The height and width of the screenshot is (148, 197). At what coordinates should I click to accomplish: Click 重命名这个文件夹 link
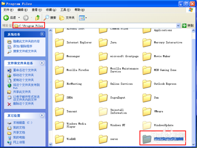tap(25, 70)
